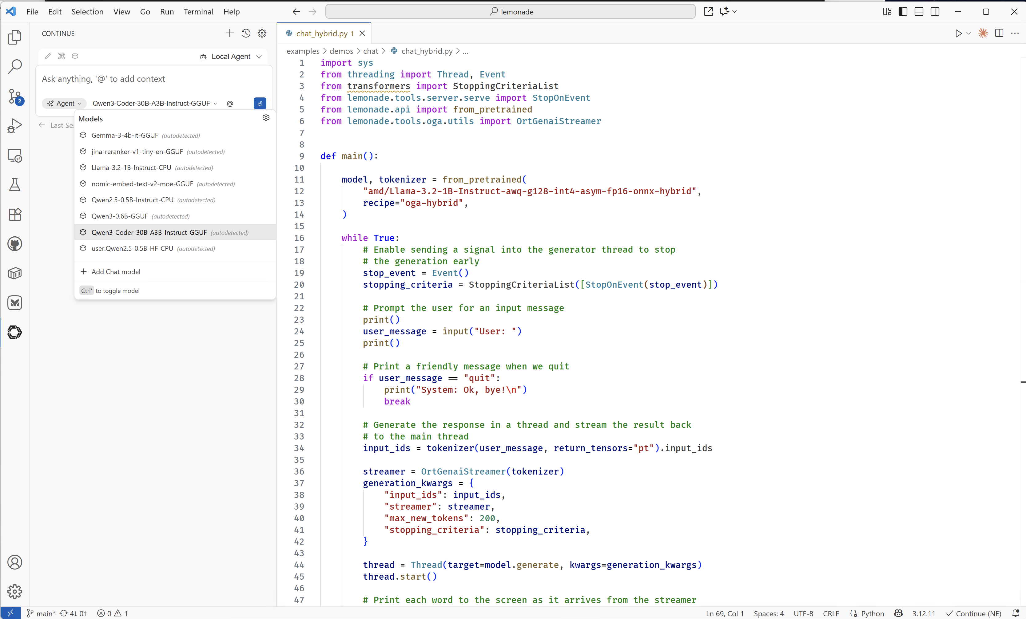The height and width of the screenshot is (619, 1026).
Task: Expand the Local Agent dropdown
Action: click(x=231, y=57)
